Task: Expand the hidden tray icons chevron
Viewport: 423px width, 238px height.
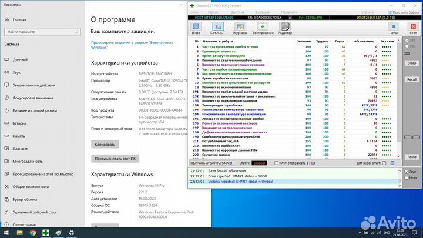Action: click(360, 233)
